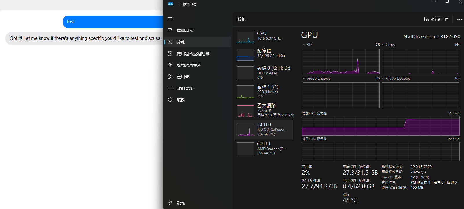
Task: Click the "效能" page header title
Action: tap(242, 19)
